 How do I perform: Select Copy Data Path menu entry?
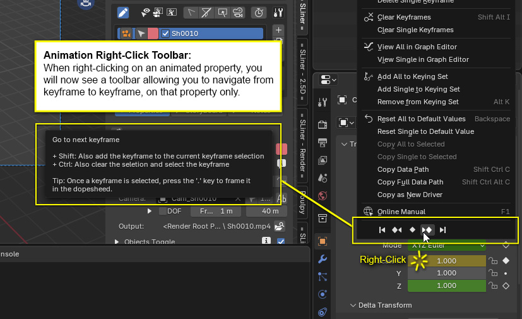[x=403, y=169]
